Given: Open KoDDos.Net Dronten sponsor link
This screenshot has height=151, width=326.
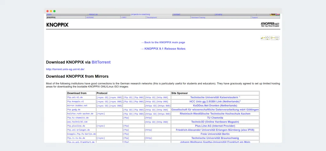Looking at the screenshot, I should tap(215, 106).
